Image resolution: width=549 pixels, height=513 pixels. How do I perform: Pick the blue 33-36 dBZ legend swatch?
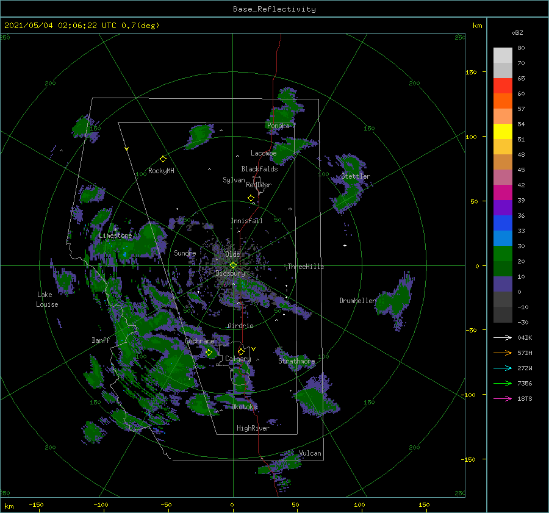[503, 223]
